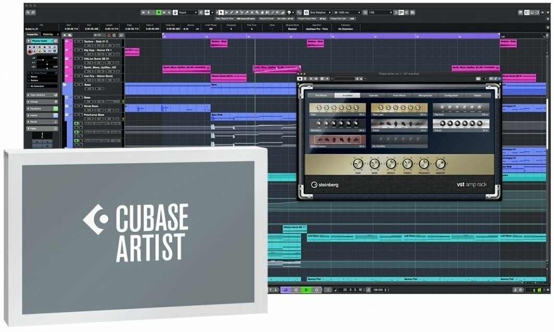This screenshot has height=332, width=554.
Task: Click the Cycle loop button in transport
Action: click(285, 290)
